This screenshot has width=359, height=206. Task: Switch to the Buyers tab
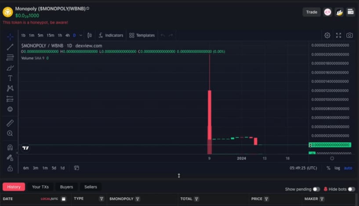point(66,187)
